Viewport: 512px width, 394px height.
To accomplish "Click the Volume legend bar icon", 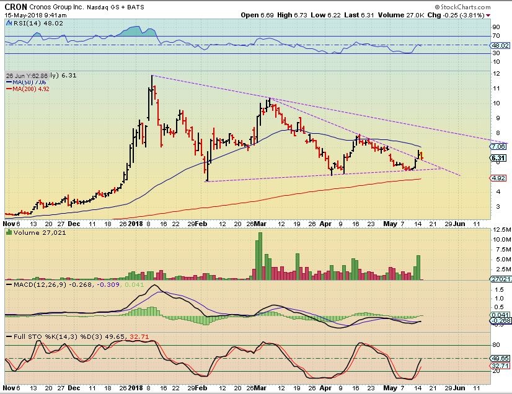I will coord(8,233).
